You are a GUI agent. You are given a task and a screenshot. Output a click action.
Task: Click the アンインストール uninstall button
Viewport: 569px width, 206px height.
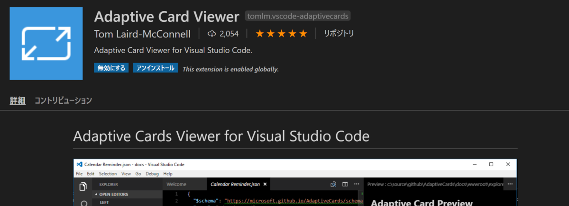[x=155, y=68]
